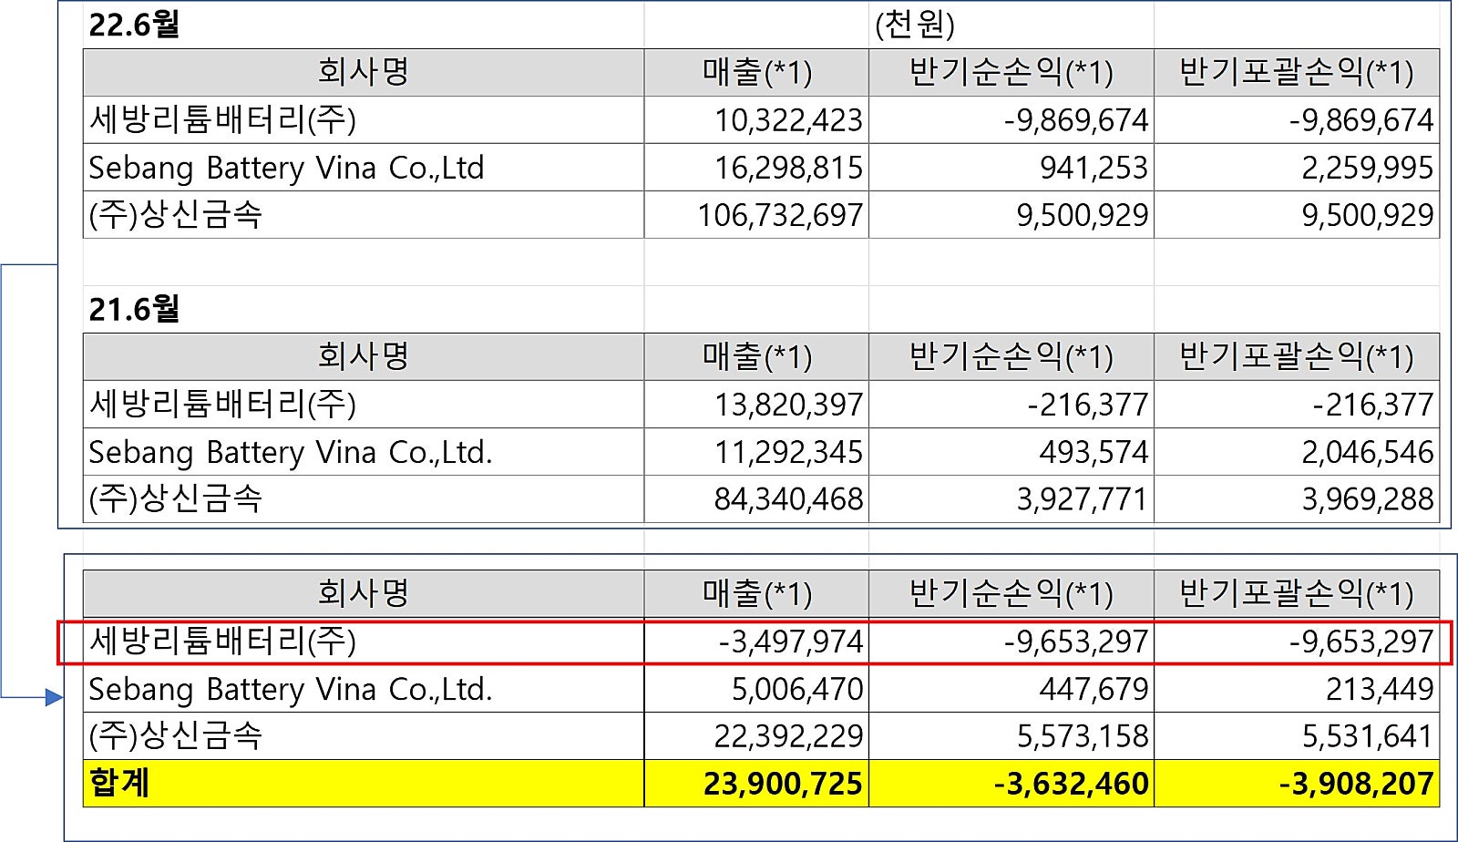Image resolution: width=1458 pixels, height=842 pixels.
Task: Click the 회사명 header in 21.6월 table
Action: click(x=364, y=357)
